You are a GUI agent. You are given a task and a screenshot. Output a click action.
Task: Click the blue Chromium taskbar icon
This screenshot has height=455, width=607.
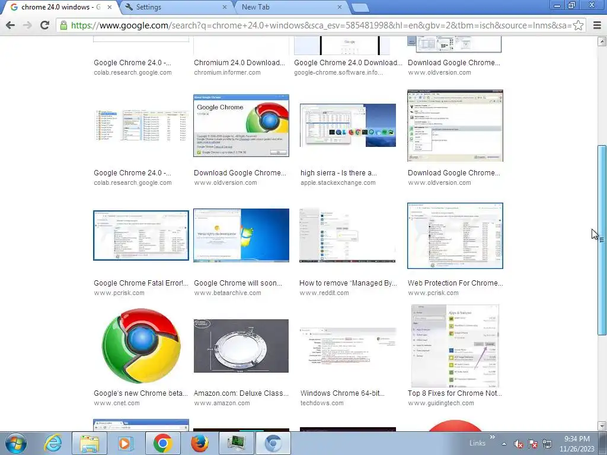pos(273,443)
